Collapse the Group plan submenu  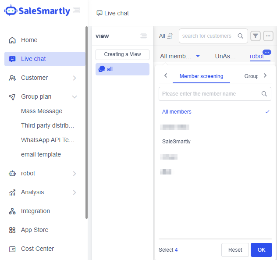(x=75, y=96)
